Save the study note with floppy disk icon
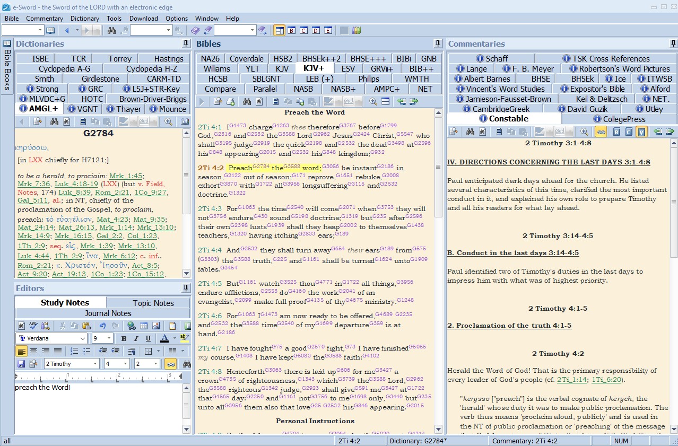This screenshot has height=446, width=678. [21, 364]
